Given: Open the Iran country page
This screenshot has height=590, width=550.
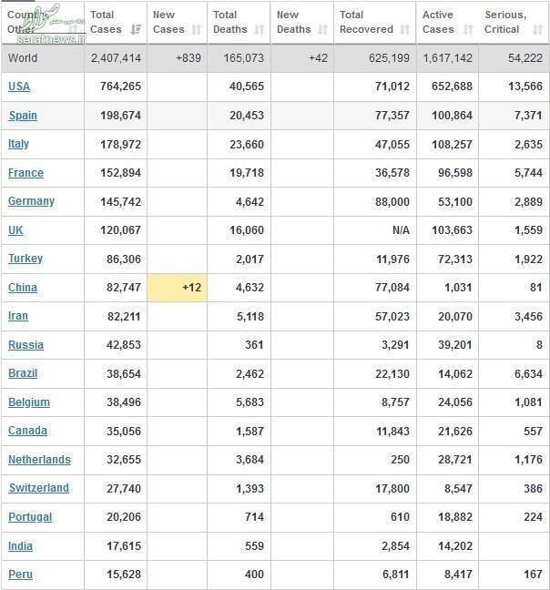Looking at the screenshot, I should 18,316.
